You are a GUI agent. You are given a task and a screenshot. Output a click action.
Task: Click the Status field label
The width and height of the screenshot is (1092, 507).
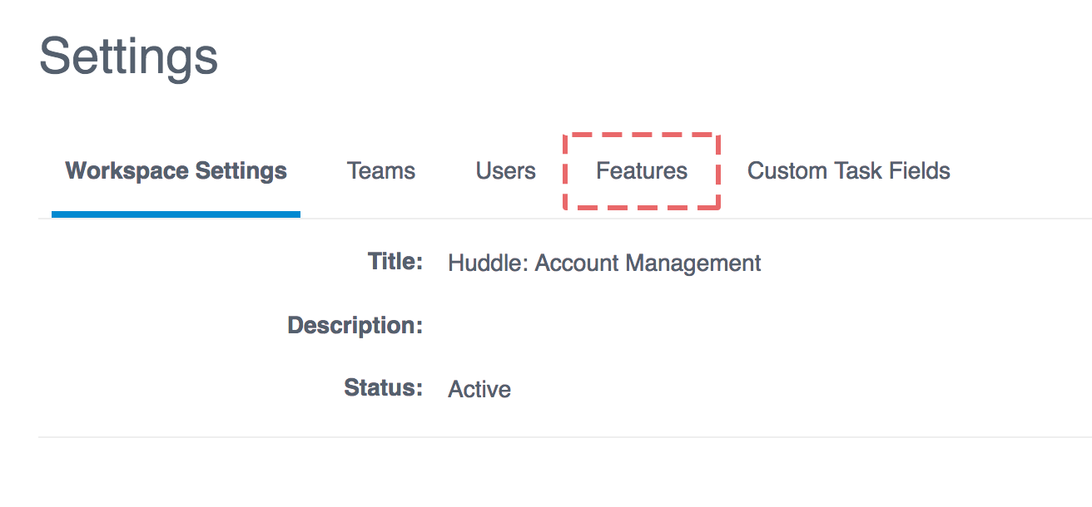point(384,387)
